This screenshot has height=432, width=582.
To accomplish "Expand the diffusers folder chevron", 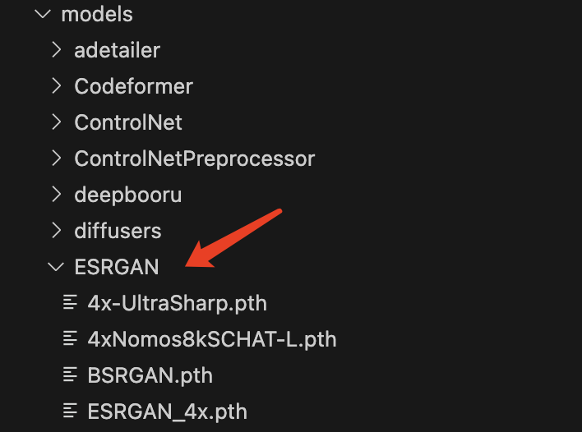I will [56, 231].
